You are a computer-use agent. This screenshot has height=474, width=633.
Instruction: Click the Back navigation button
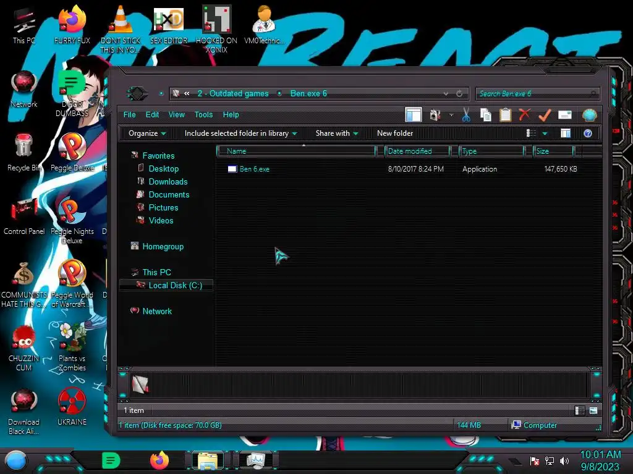pyautogui.click(x=137, y=94)
